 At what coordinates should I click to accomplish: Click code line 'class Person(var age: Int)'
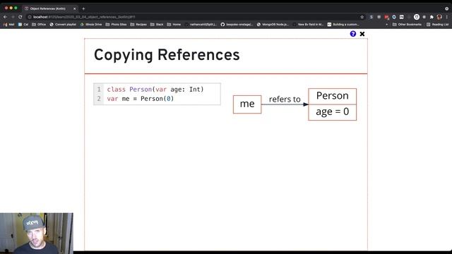click(x=155, y=90)
